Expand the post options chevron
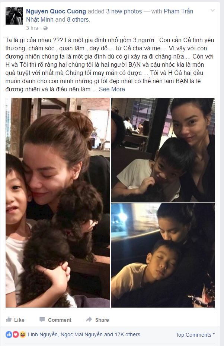Image resolution: width=224 pixels, height=346 pixels. [x=212, y=10]
